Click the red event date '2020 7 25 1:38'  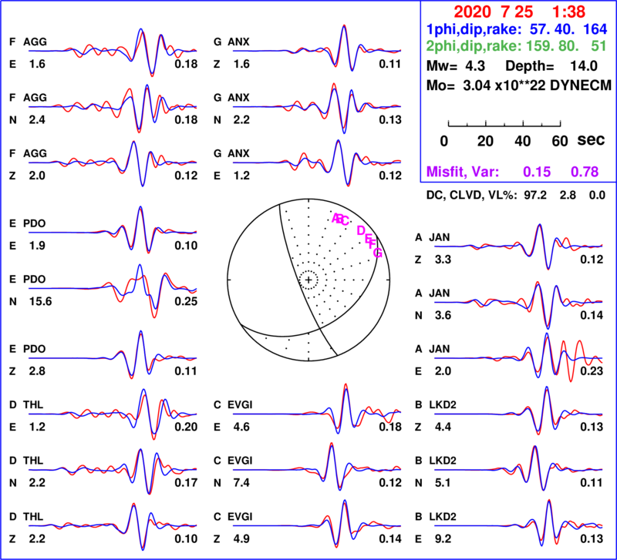click(x=519, y=12)
